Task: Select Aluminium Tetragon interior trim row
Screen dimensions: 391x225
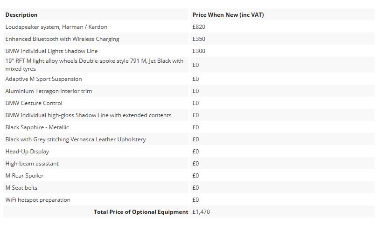Action: [189, 91]
